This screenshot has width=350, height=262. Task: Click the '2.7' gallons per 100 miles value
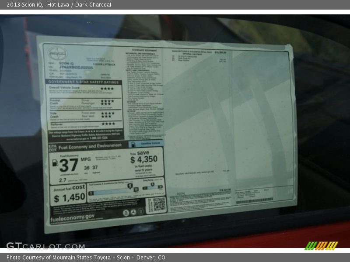(x=63, y=180)
